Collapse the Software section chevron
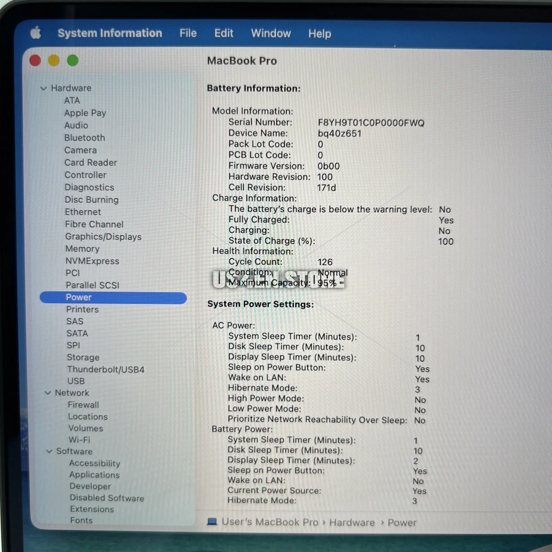The height and width of the screenshot is (552, 552). click(49, 451)
